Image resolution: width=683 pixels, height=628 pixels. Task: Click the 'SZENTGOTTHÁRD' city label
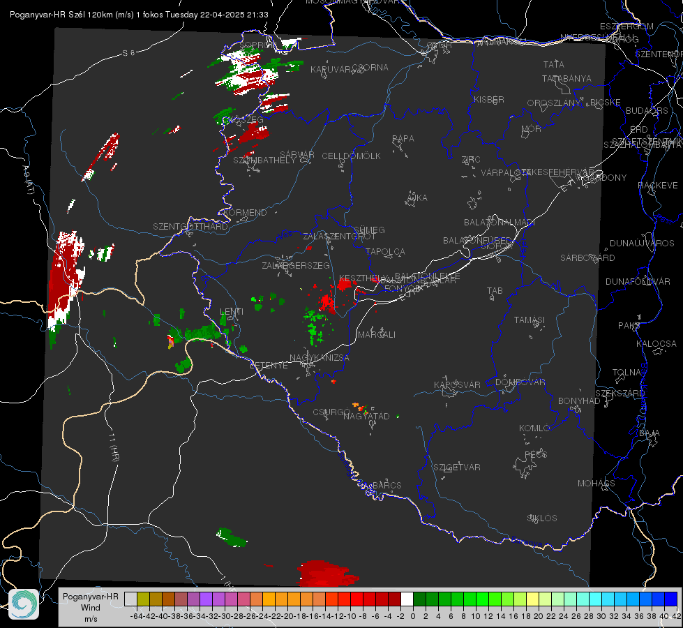click(190, 227)
